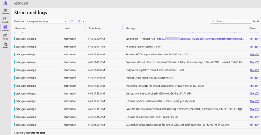This screenshot has width=261, height=135.
Task: Open trace link for 'End processing HTTP request' row
Action: [x=254, y=70]
